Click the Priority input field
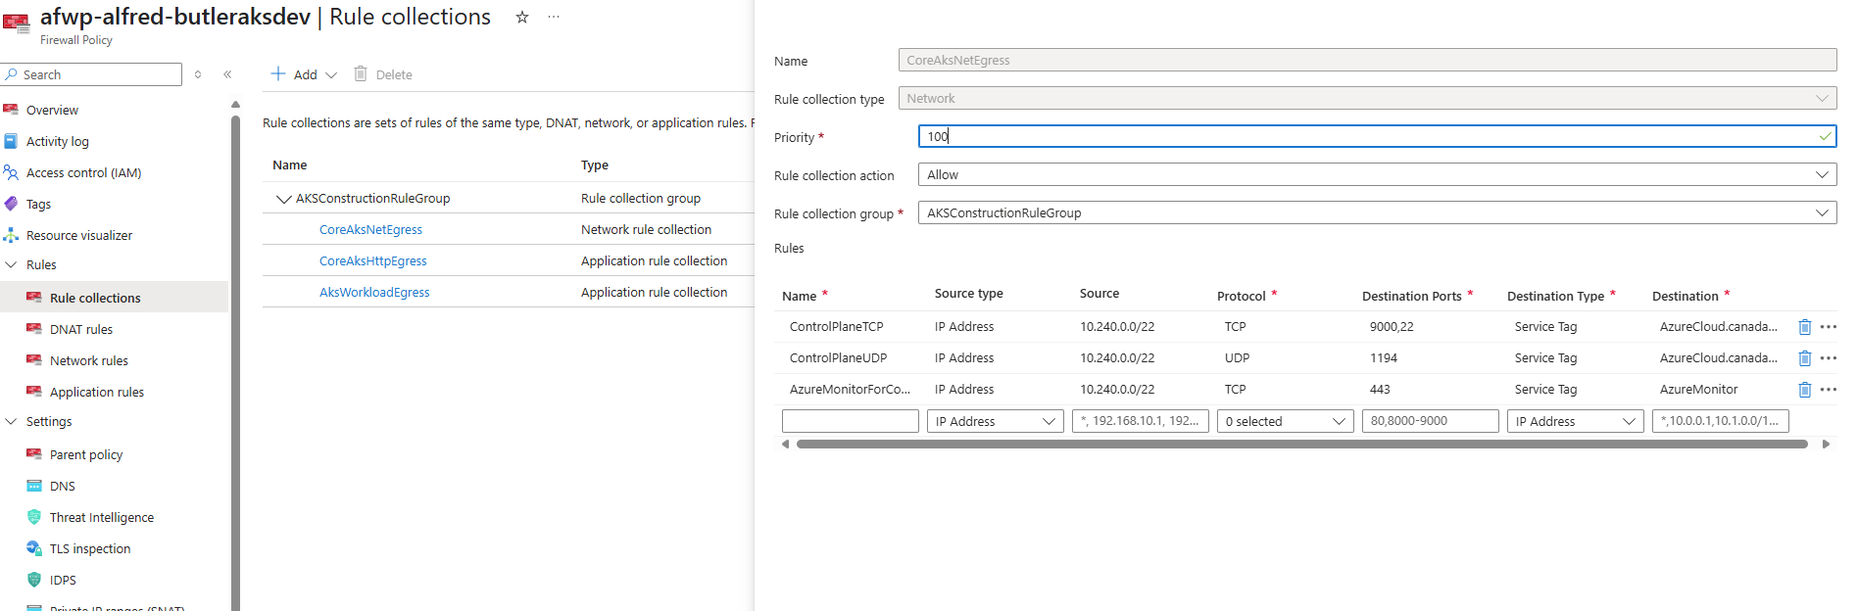This screenshot has height=611, width=1857. tap(1377, 136)
